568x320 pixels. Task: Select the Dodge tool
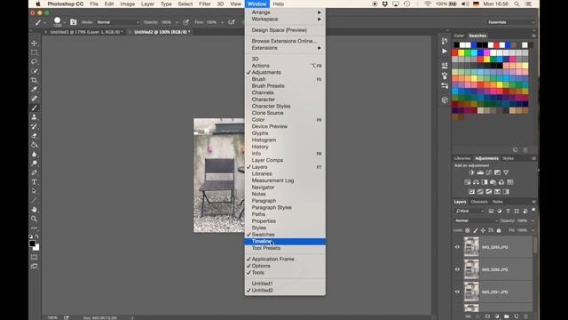pyautogui.click(x=34, y=164)
